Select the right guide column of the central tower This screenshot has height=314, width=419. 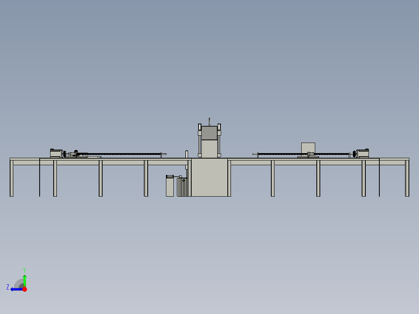tap(219, 140)
